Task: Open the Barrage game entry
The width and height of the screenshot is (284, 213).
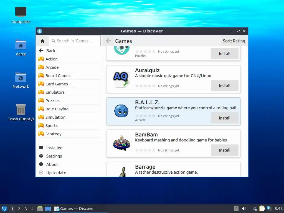Action: [x=173, y=169]
